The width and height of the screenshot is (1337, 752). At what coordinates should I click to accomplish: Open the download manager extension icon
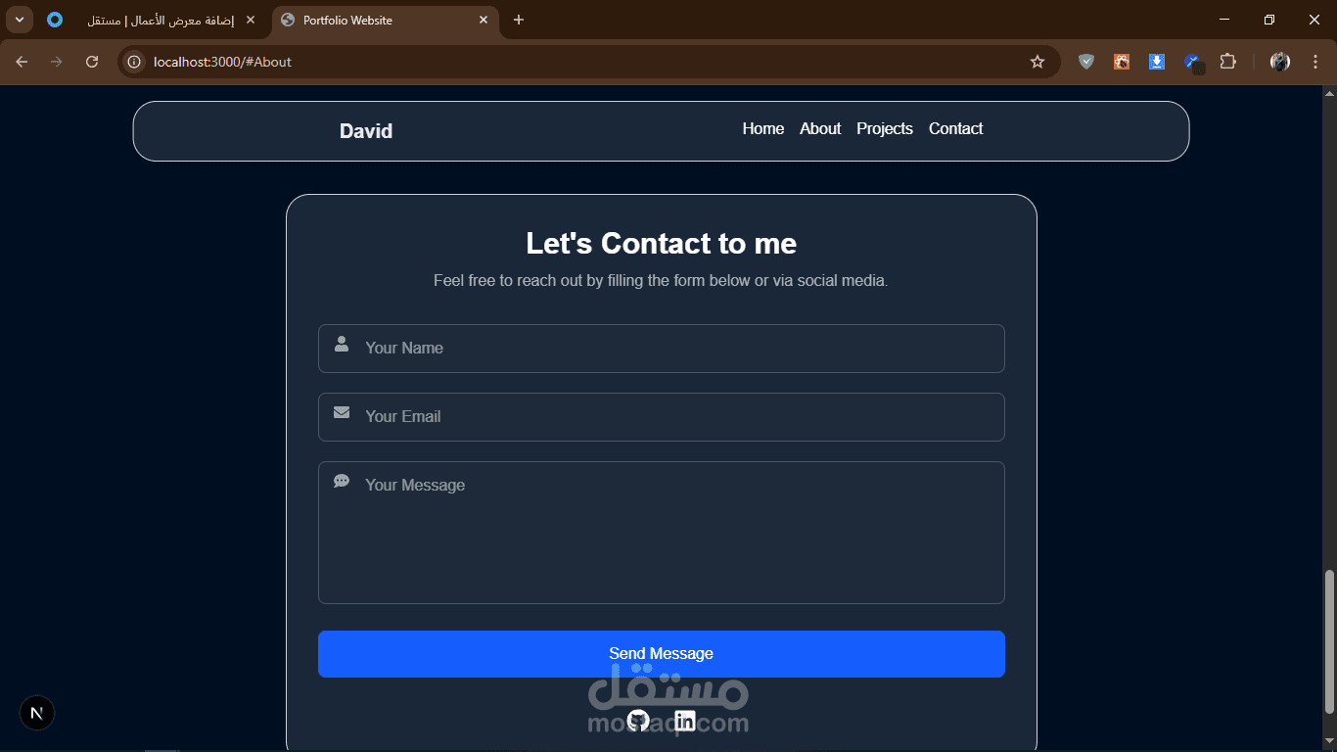coord(1156,62)
